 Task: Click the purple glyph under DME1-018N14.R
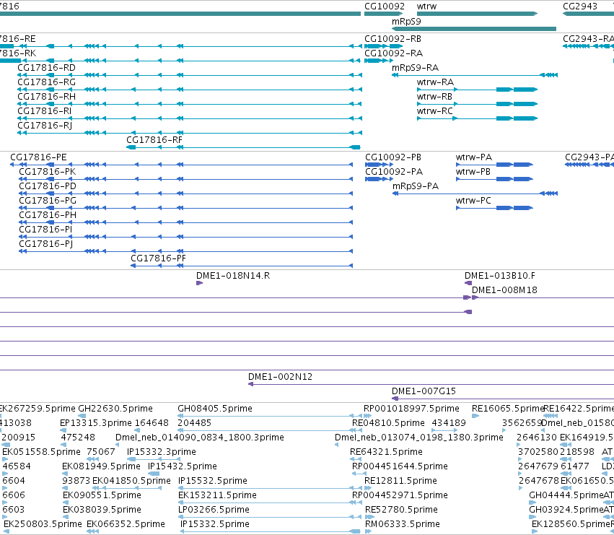(199, 283)
